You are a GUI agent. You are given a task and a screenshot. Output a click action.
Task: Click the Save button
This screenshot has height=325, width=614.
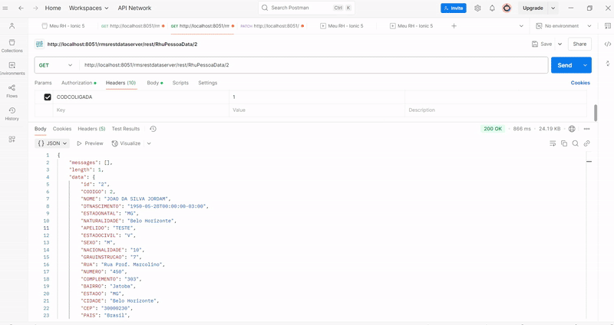click(x=542, y=44)
